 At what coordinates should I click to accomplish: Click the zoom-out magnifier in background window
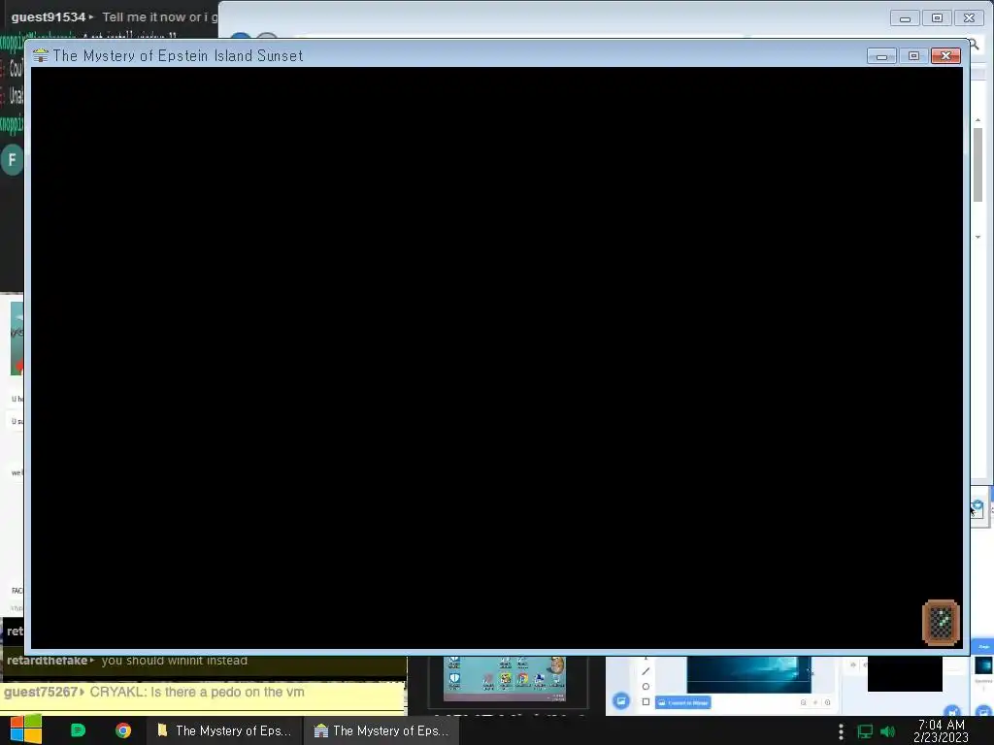click(x=803, y=702)
